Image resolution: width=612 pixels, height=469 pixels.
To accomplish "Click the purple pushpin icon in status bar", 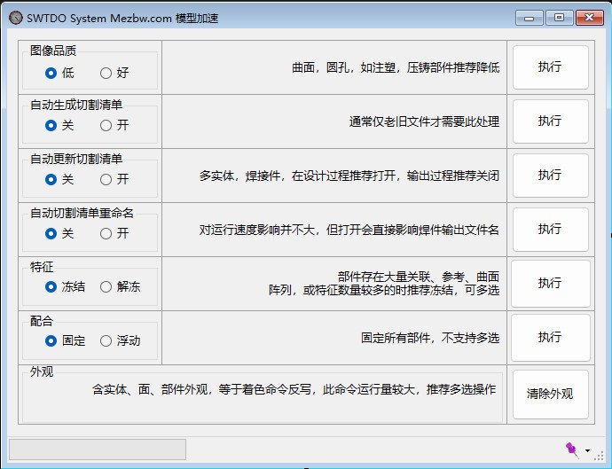I will [x=570, y=449].
